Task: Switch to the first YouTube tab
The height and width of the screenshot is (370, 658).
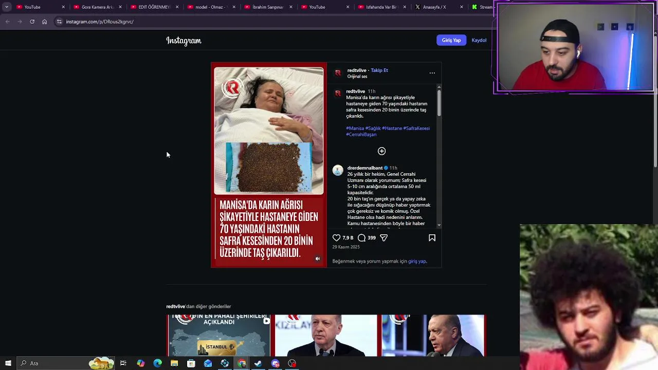Action: click(41, 7)
